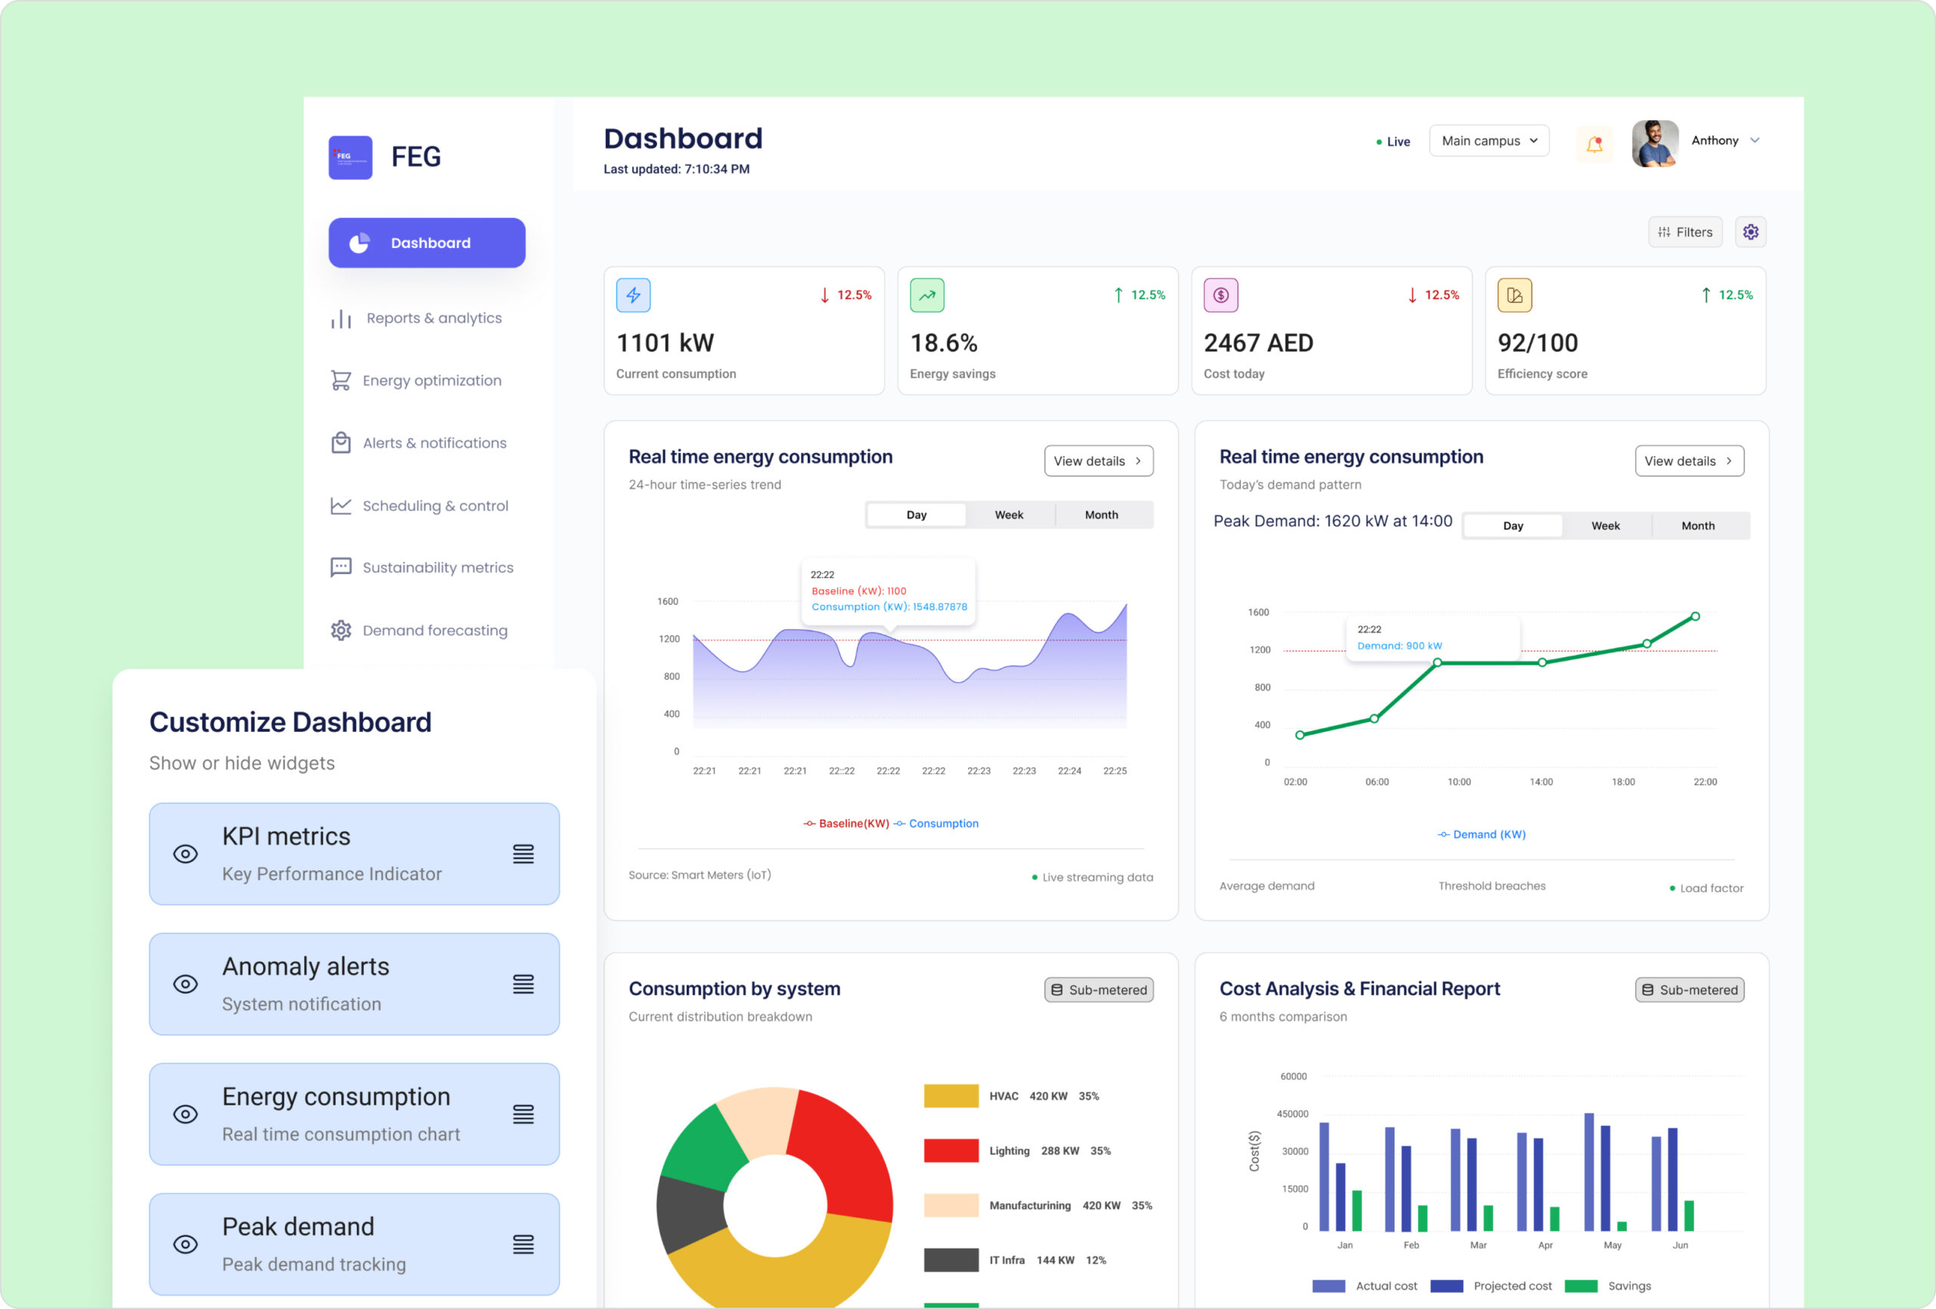Hide the Peak demand tracking widget

[185, 1244]
